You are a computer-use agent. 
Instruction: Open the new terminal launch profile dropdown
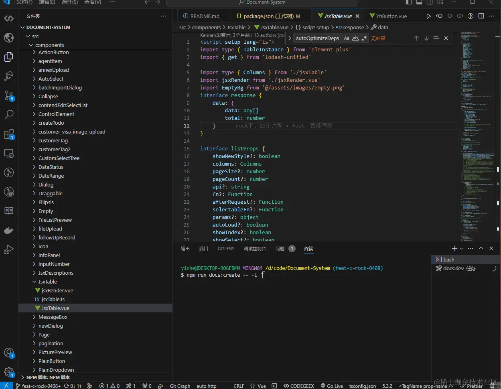point(461,249)
